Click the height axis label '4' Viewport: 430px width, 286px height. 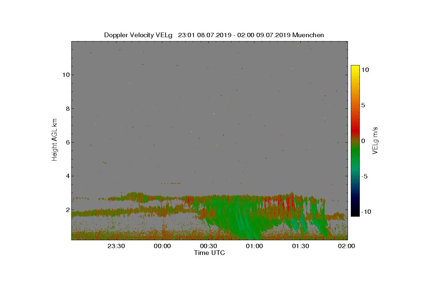click(67, 176)
